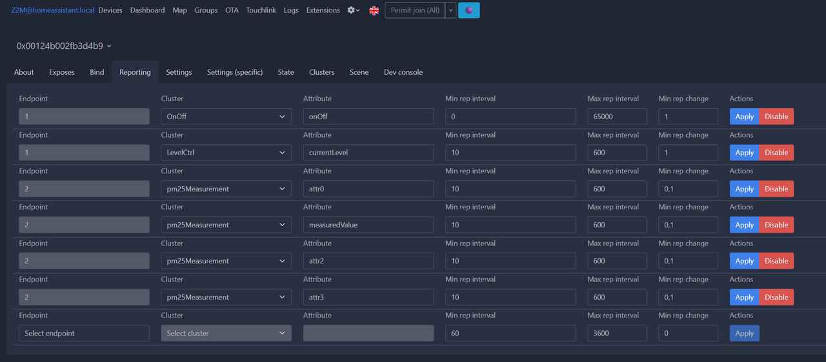Image resolution: width=826 pixels, height=362 pixels.
Task: Click Permit join (All) button
Action: [415, 10]
